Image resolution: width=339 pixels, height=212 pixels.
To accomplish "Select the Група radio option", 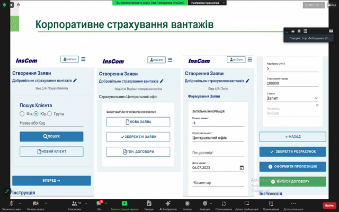I will (x=49, y=113).
